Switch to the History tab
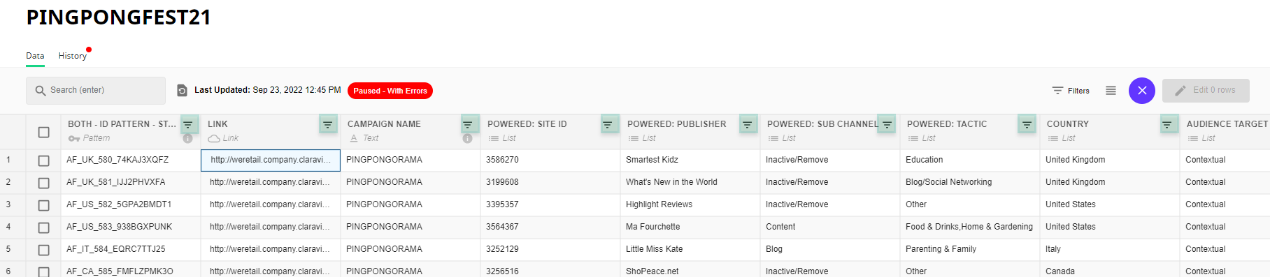Image resolution: width=1270 pixels, height=277 pixels. (x=73, y=56)
